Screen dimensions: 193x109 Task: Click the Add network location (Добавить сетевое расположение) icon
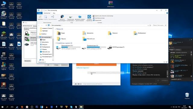[x=80, y=18]
